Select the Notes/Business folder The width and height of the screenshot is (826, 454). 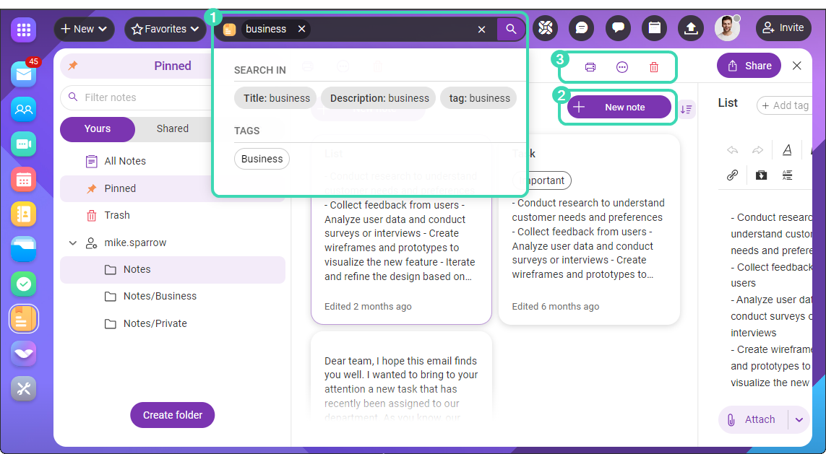coord(160,296)
